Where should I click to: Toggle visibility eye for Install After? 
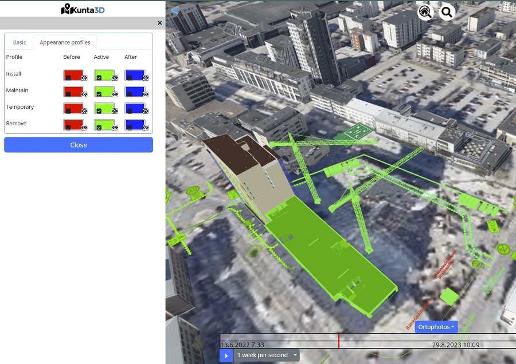(x=146, y=78)
